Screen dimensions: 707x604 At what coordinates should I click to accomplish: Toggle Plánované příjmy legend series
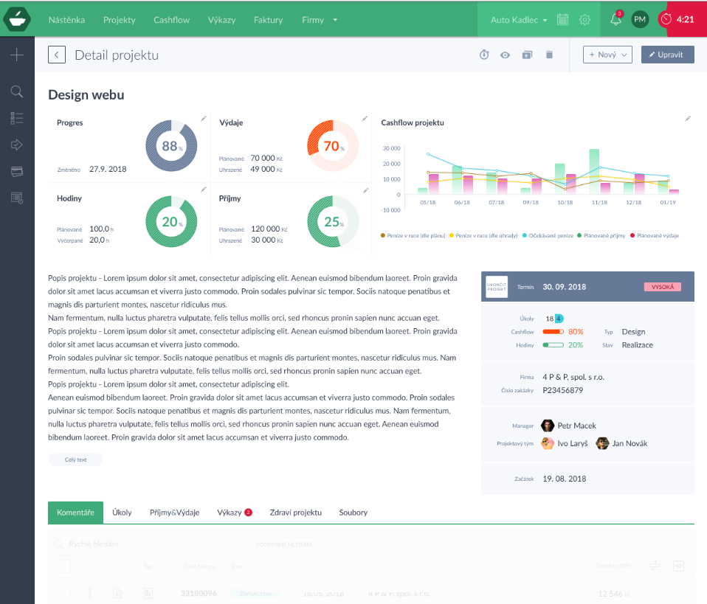[601, 235]
